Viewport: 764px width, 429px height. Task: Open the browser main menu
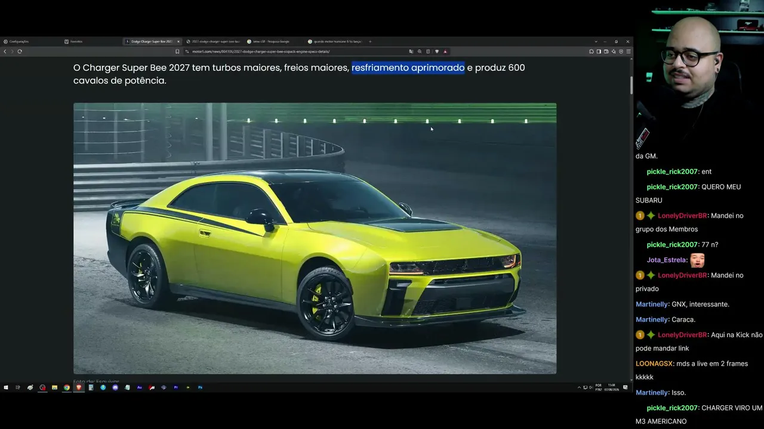tap(629, 51)
